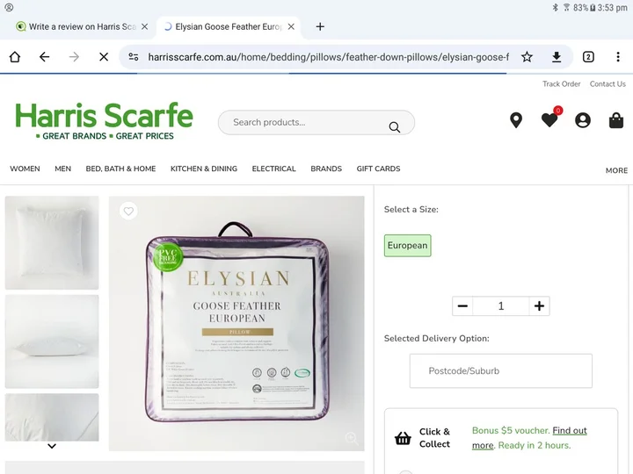Bookmark page with the star icon

(527, 57)
